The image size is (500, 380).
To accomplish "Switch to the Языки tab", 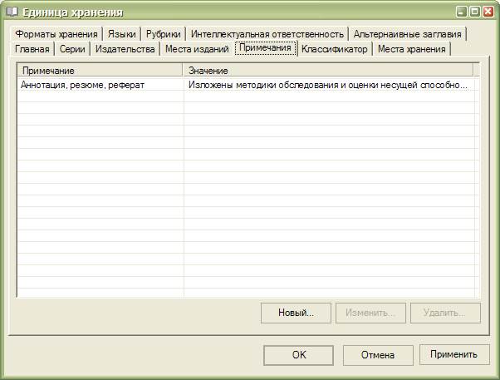I will (x=121, y=34).
